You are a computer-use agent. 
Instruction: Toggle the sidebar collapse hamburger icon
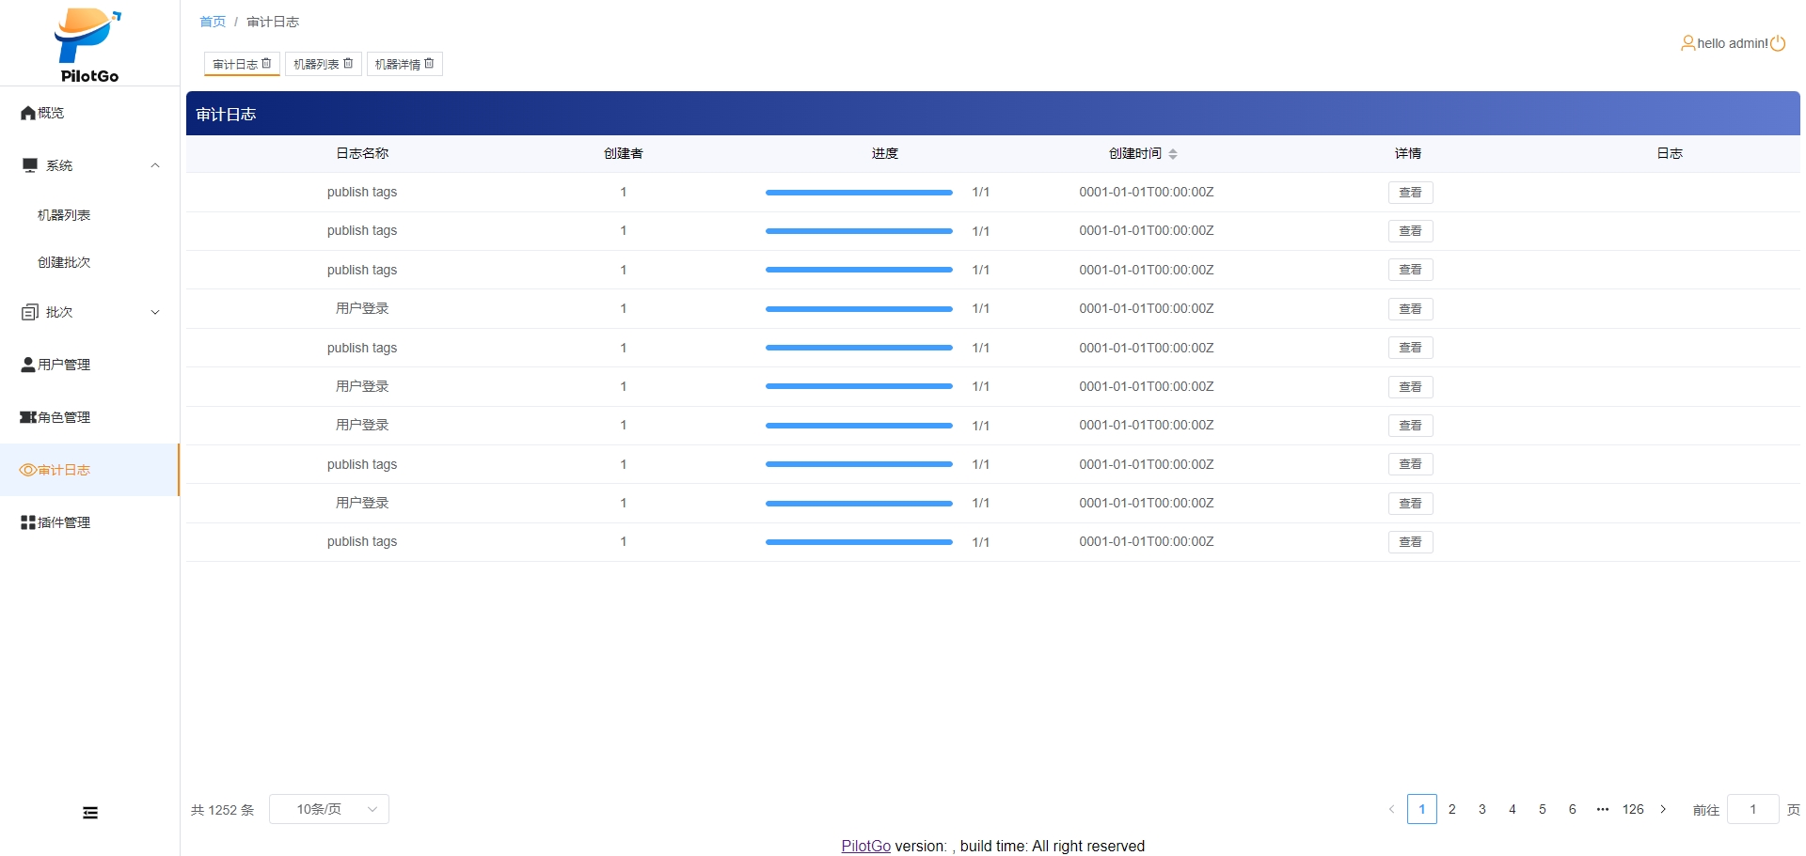click(90, 813)
